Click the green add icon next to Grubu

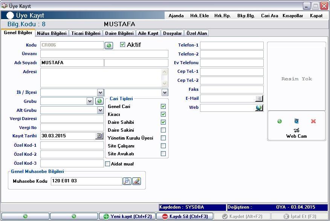(99, 101)
